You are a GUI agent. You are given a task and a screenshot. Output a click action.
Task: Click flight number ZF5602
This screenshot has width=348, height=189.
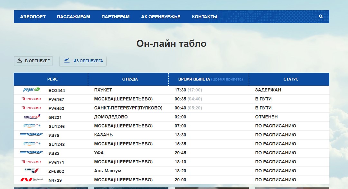coord(56,172)
